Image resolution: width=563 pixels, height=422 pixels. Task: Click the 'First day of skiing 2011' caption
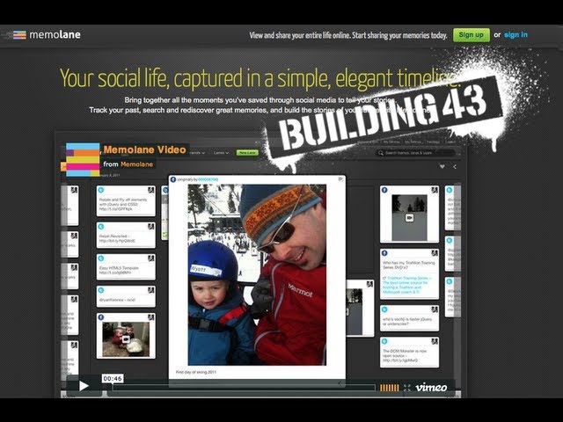pos(196,372)
